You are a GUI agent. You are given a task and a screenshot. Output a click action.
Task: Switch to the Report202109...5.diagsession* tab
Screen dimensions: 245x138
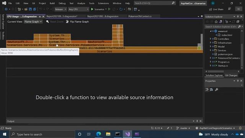pyautogui.click(x=62, y=16)
